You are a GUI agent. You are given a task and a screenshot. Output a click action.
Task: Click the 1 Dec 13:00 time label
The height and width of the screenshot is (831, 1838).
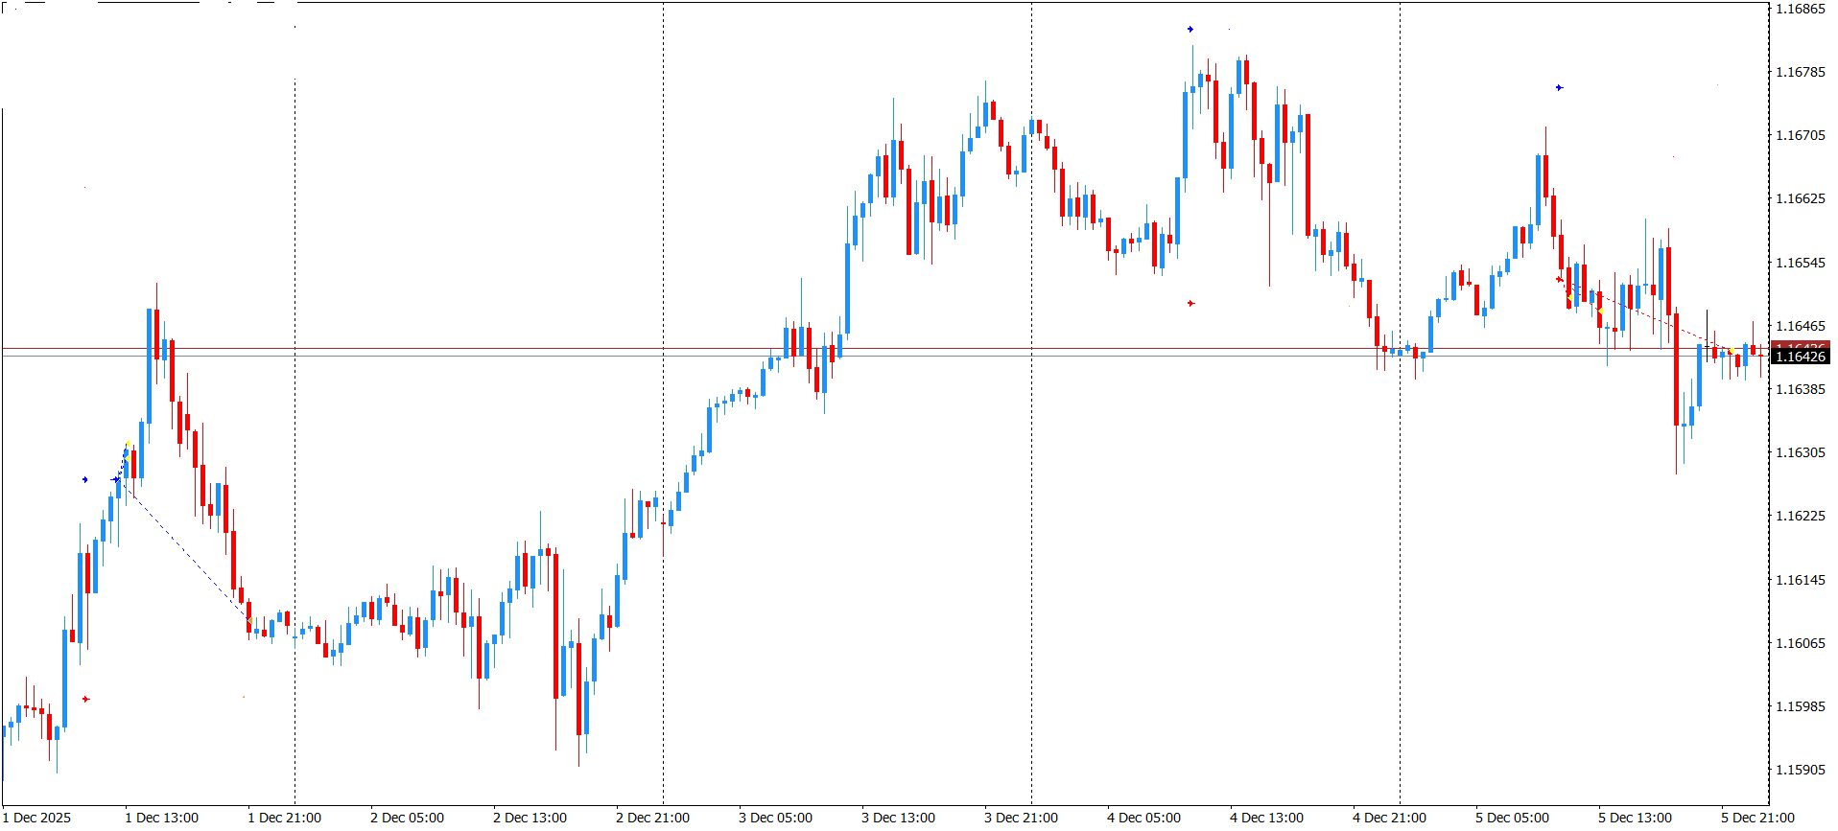162,818
